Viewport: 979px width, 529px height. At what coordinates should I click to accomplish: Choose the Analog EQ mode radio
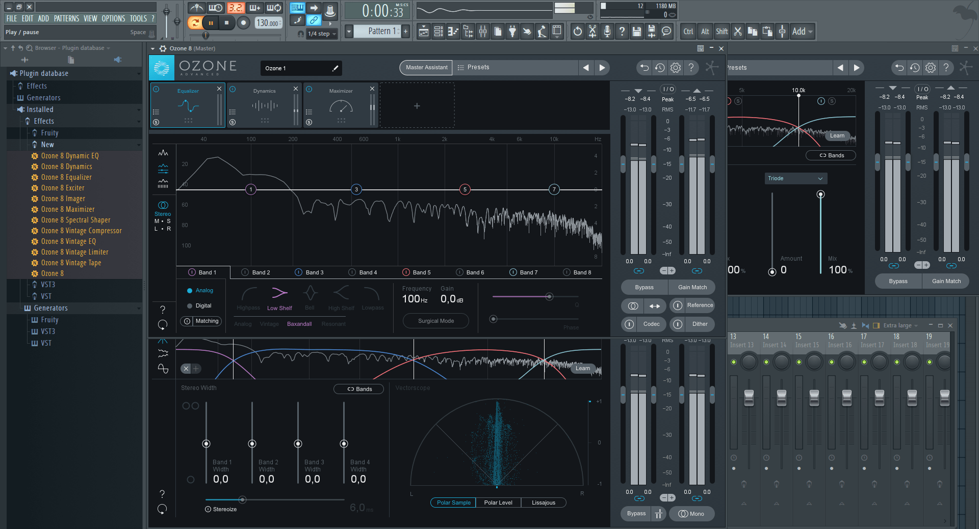click(x=200, y=290)
